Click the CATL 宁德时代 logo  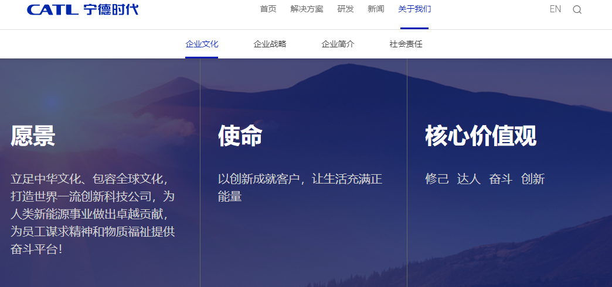tap(83, 9)
